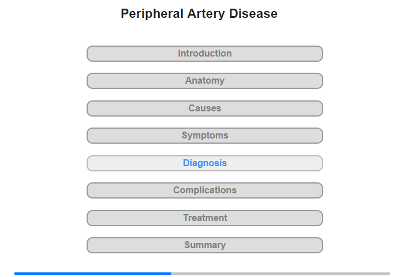Navigate to Symptoms from the menu

click(x=204, y=136)
